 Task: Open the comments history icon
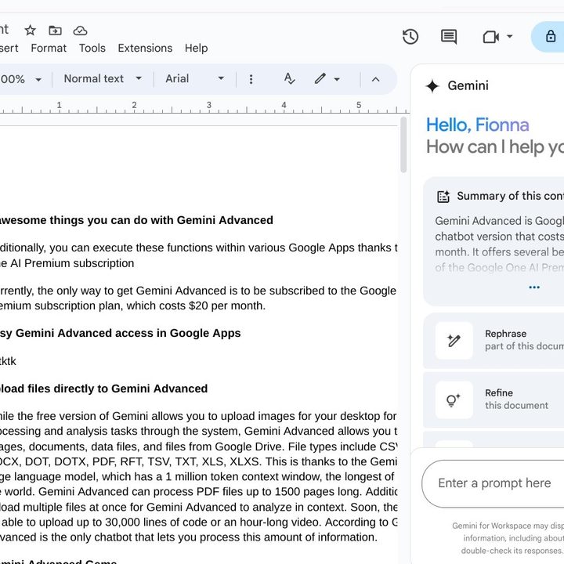(x=449, y=36)
